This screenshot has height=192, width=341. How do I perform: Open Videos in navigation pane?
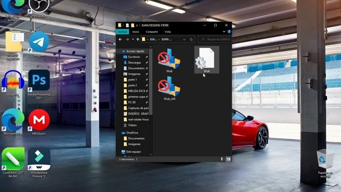(x=132, y=125)
